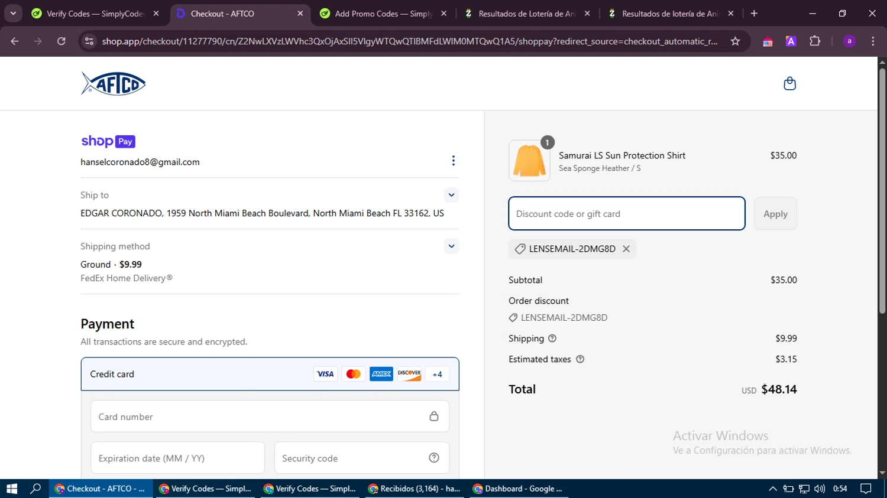This screenshot has height=498, width=887.
Task: Remove the LENSEMAIL-2DMG8D discount code
Action: (626, 249)
